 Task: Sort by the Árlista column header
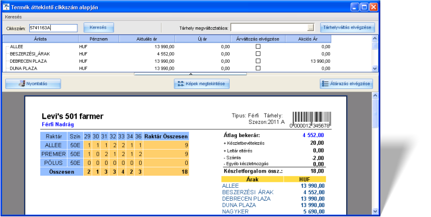point(41,39)
